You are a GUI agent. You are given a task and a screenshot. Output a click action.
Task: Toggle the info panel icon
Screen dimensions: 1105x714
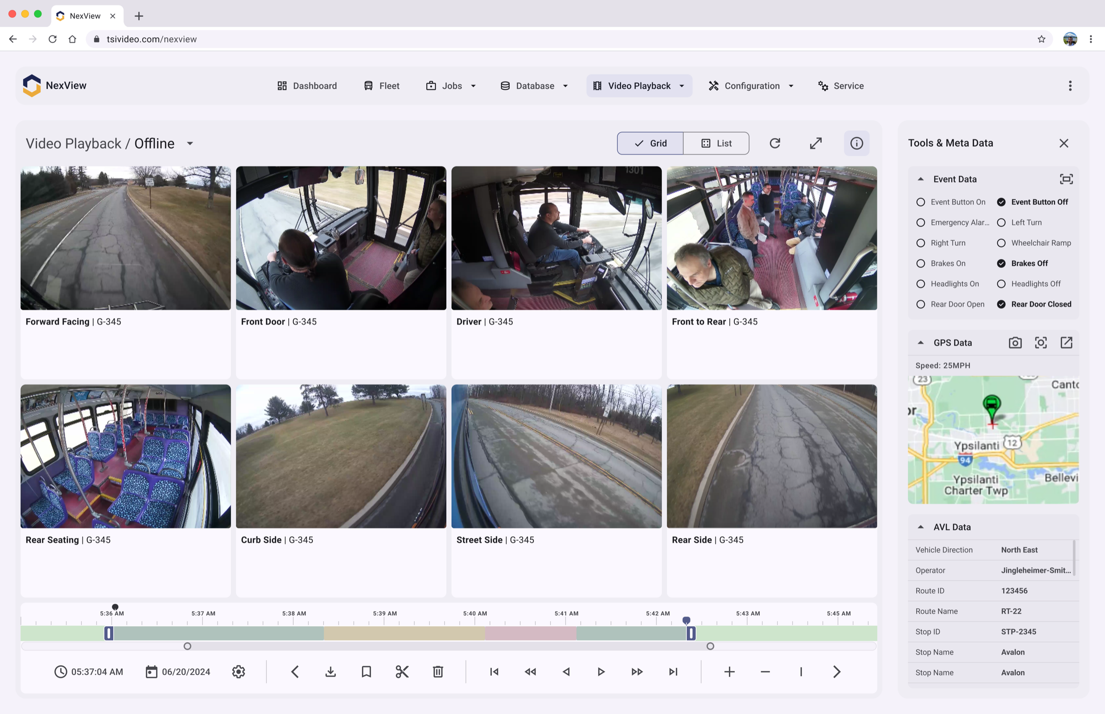coord(856,143)
